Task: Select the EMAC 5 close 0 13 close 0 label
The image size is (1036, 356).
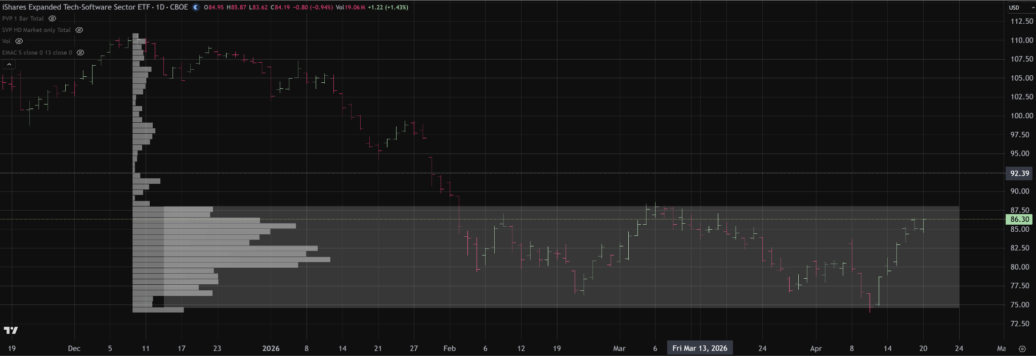Action: (x=37, y=53)
